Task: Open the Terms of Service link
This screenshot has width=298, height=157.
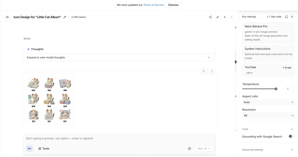Action: click(x=154, y=5)
